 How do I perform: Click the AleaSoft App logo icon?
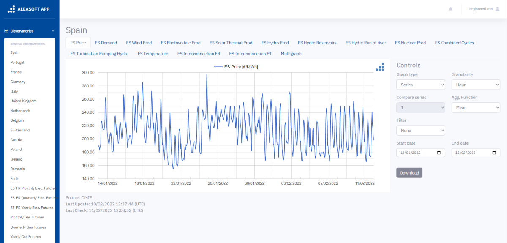click(12, 9)
